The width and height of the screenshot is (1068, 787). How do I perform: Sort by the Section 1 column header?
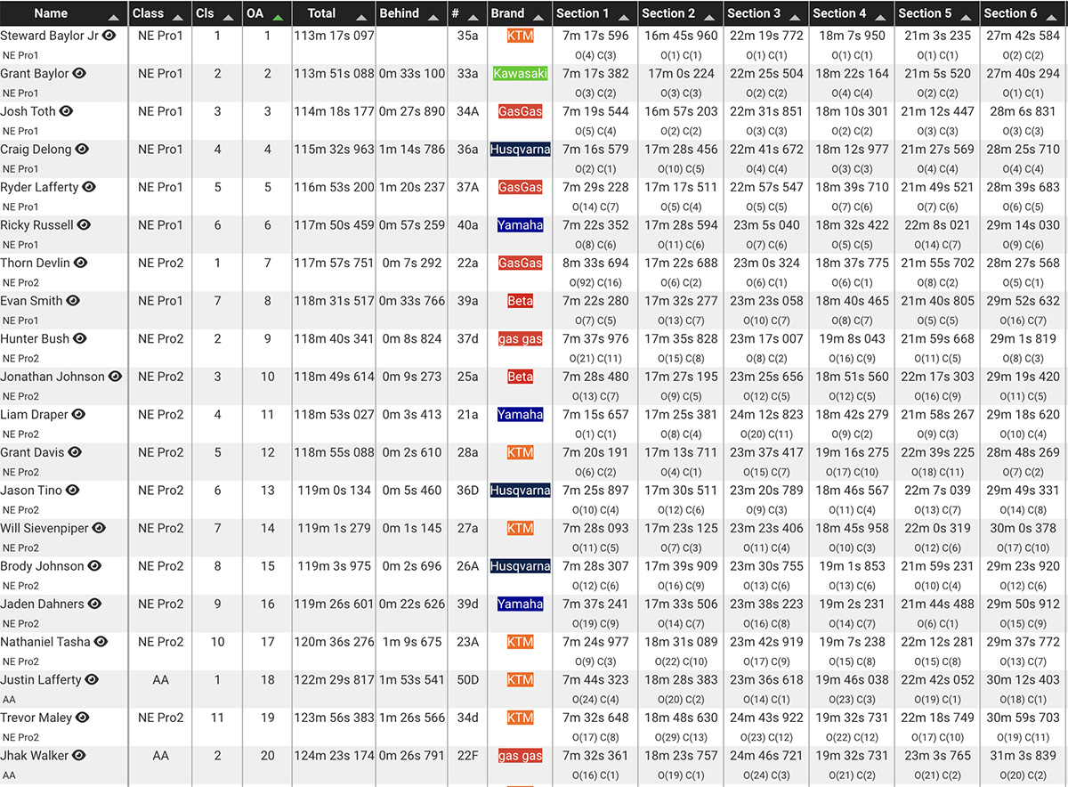click(x=595, y=13)
